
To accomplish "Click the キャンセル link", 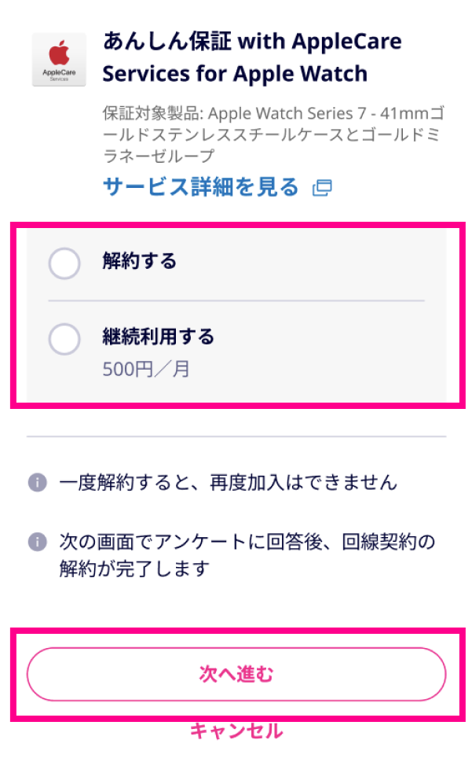I will click(236, 731).
